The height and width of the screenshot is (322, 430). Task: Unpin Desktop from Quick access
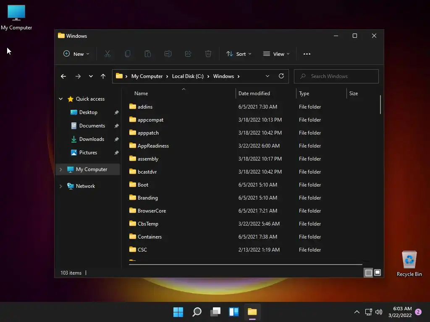[117, 112]
